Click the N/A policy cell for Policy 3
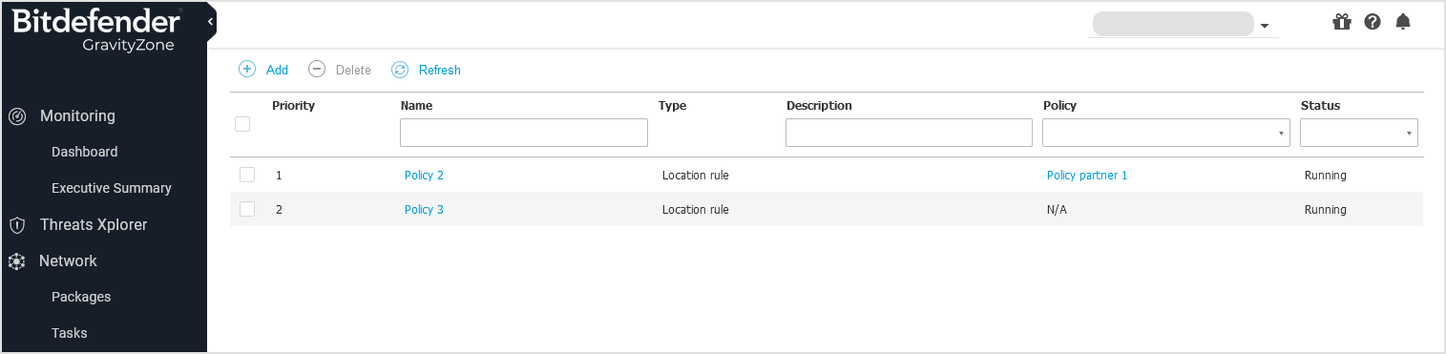Screen dimensions: 1446x354 pyautogui.click(x=1057, y=210)
